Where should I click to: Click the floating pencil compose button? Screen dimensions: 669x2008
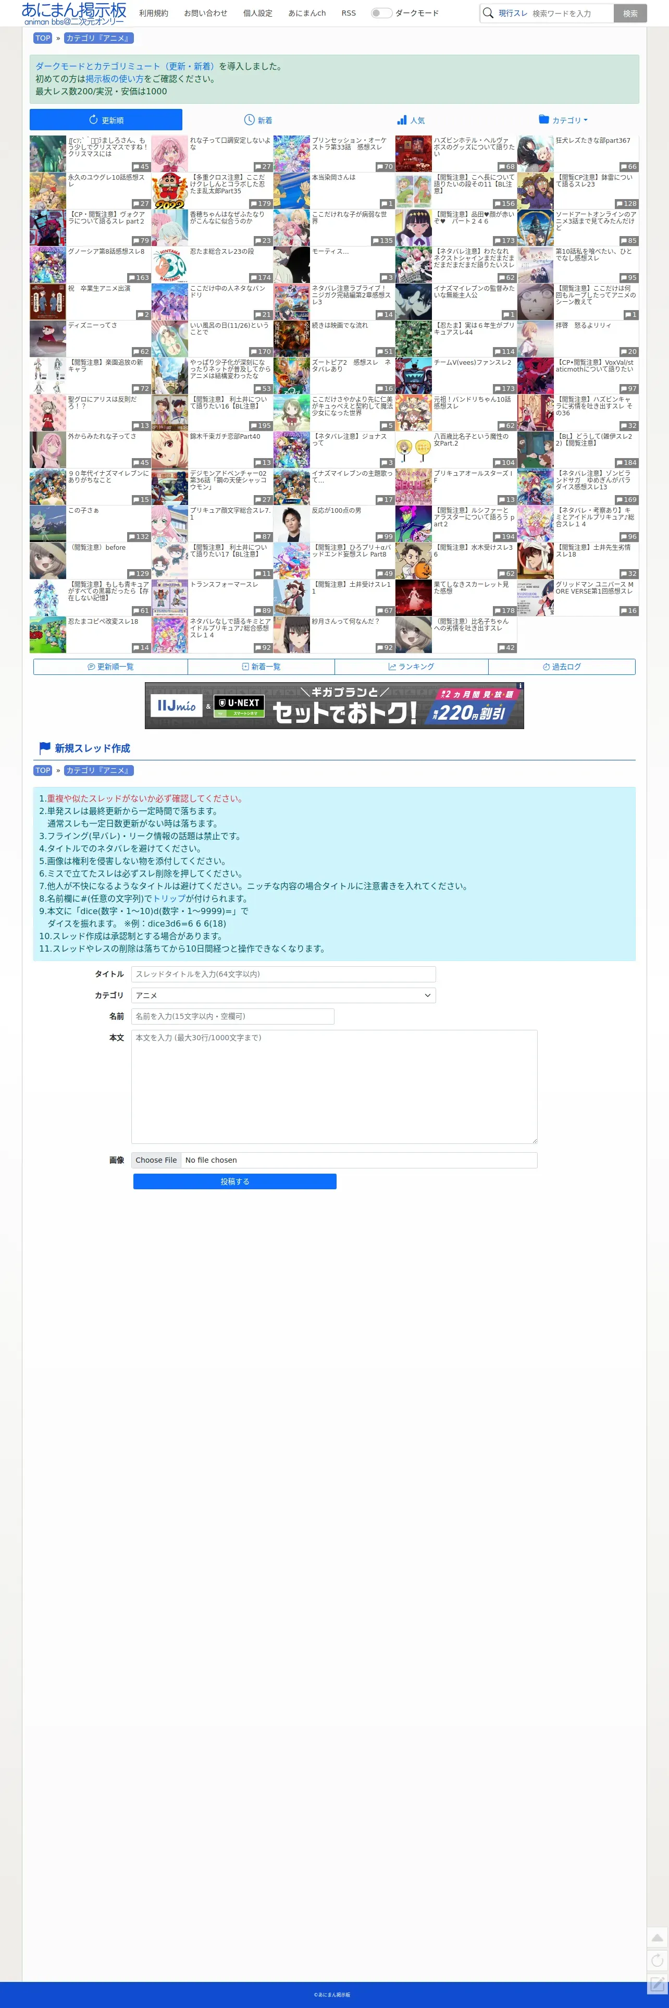(658, 1984)
